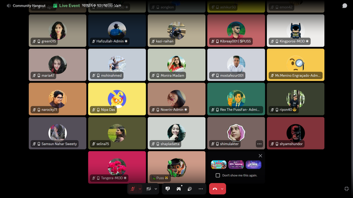
Task: Click maria47's avatar
Action: [57, 65]
